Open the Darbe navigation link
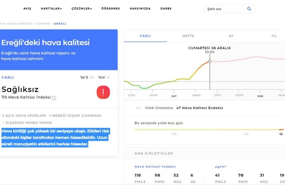 [166, 8]
